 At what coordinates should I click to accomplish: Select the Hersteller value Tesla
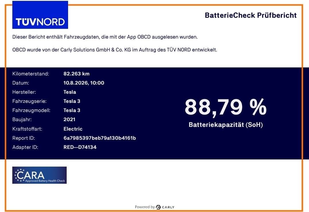(70, 92)
